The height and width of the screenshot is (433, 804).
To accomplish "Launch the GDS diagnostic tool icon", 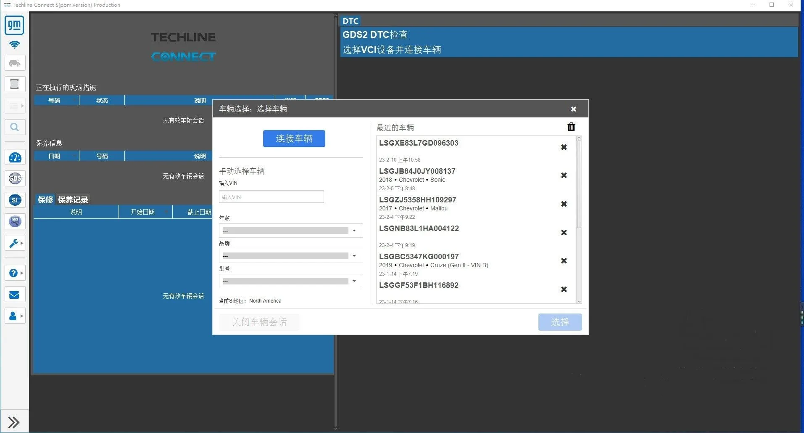I will pyautogui.click(x=15, y=178).
